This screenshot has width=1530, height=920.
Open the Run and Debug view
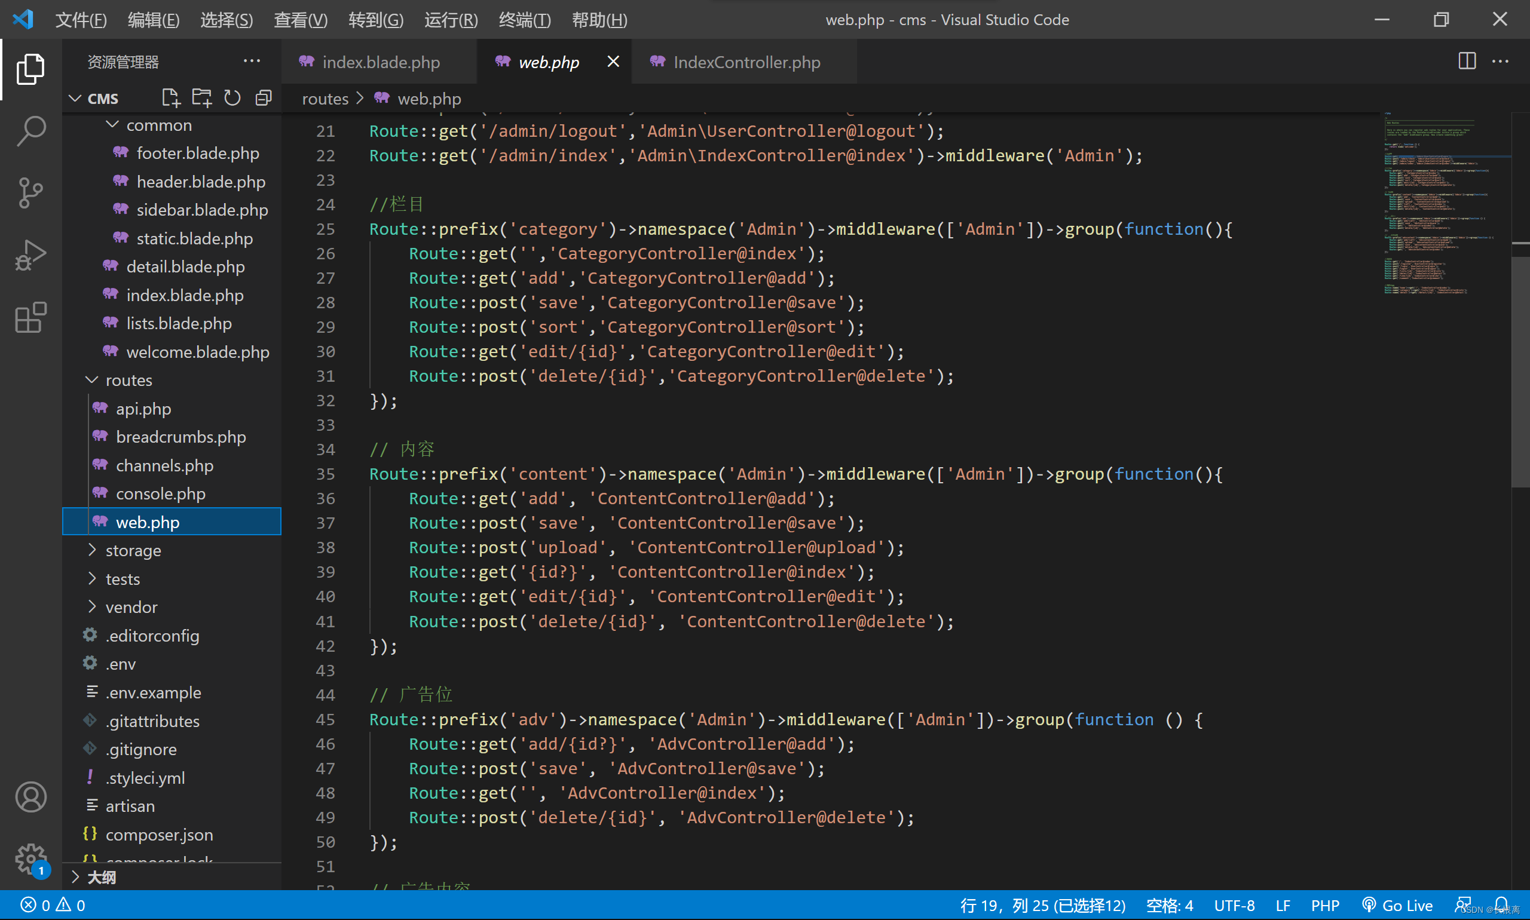pyautogui.click(x=30, y=255)
